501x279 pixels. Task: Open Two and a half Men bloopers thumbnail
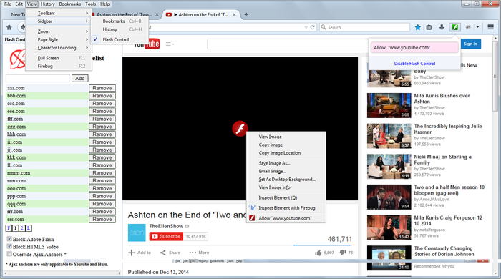coord(389,197)
